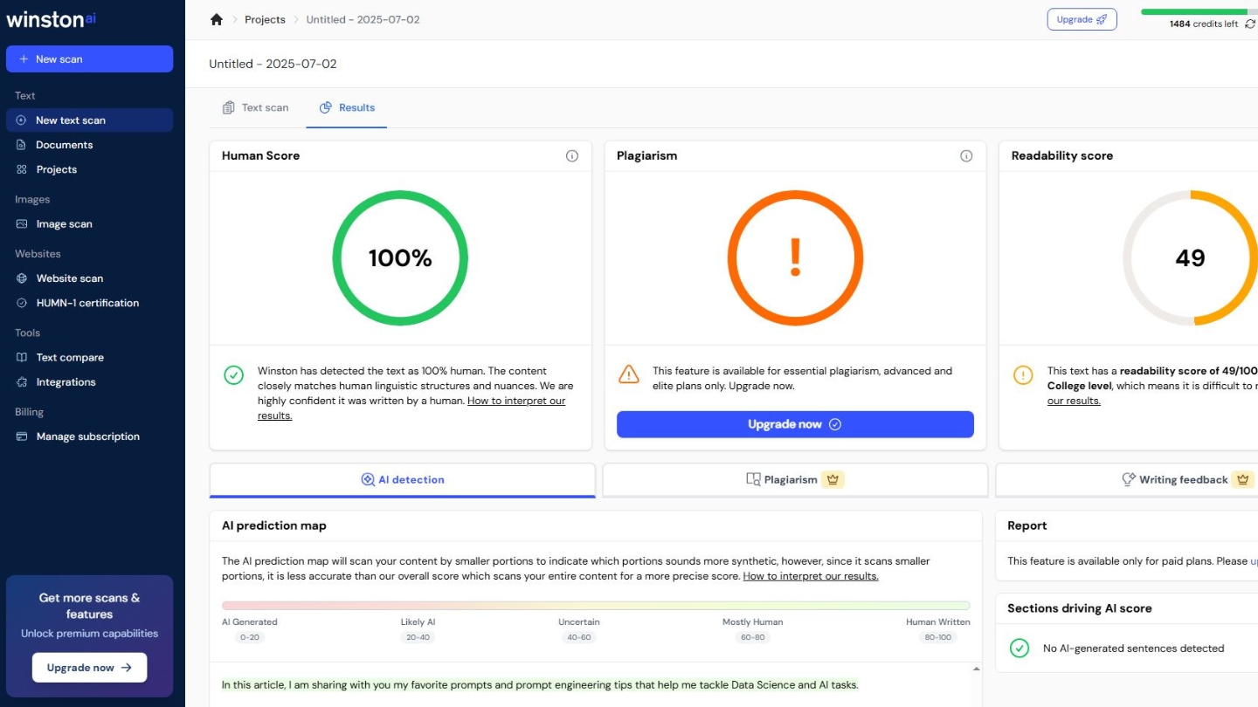Viewport: 1258px width, 707px height.
Task: Click the highlighted 'In this article' sentence
Action: (540, 685)
